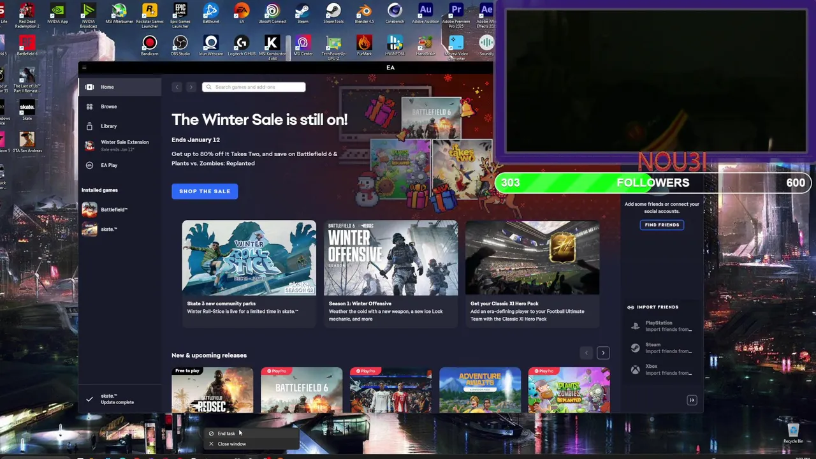Show the next new & upcoming releases

(x=603, y=353)
